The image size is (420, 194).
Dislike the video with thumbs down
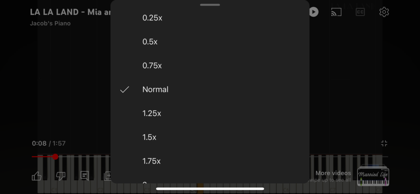61,176
